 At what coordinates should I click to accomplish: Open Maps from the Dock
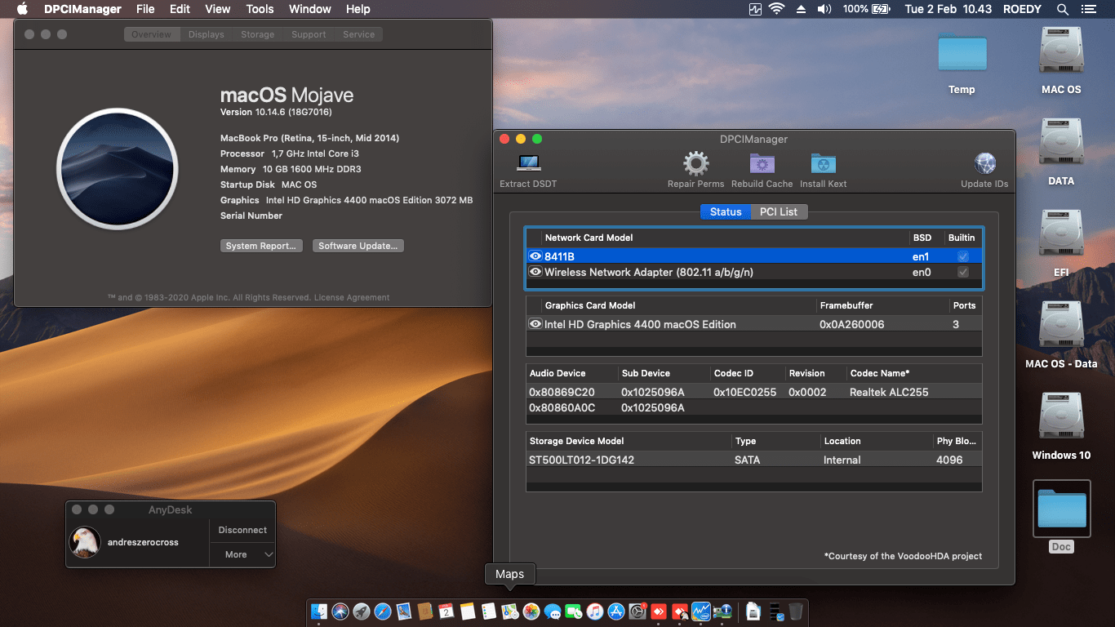[x=509, y=611]
